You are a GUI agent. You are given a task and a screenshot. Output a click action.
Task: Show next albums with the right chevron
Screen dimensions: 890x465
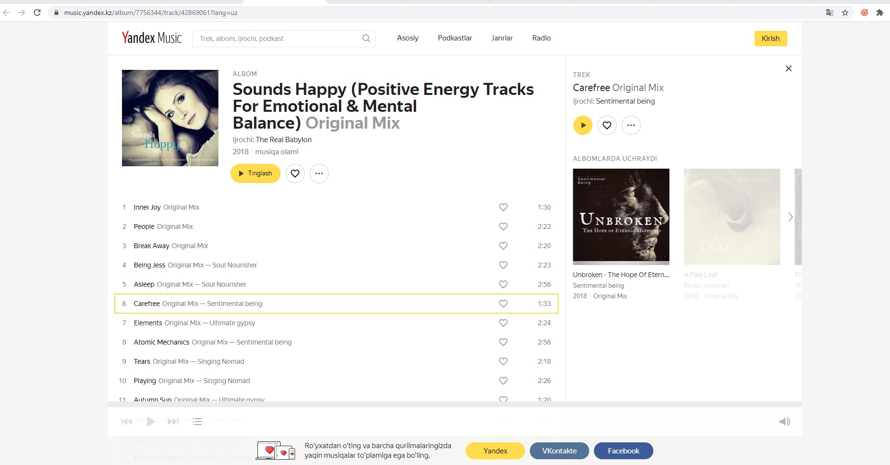(x=790, y=217)
